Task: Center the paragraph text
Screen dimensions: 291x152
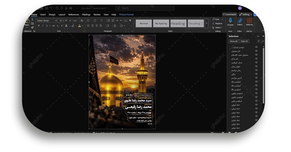Action: (x=93, y=26)
